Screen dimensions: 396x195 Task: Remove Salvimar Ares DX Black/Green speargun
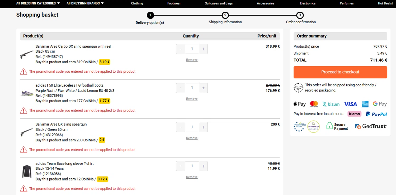(x=192, y=138)
